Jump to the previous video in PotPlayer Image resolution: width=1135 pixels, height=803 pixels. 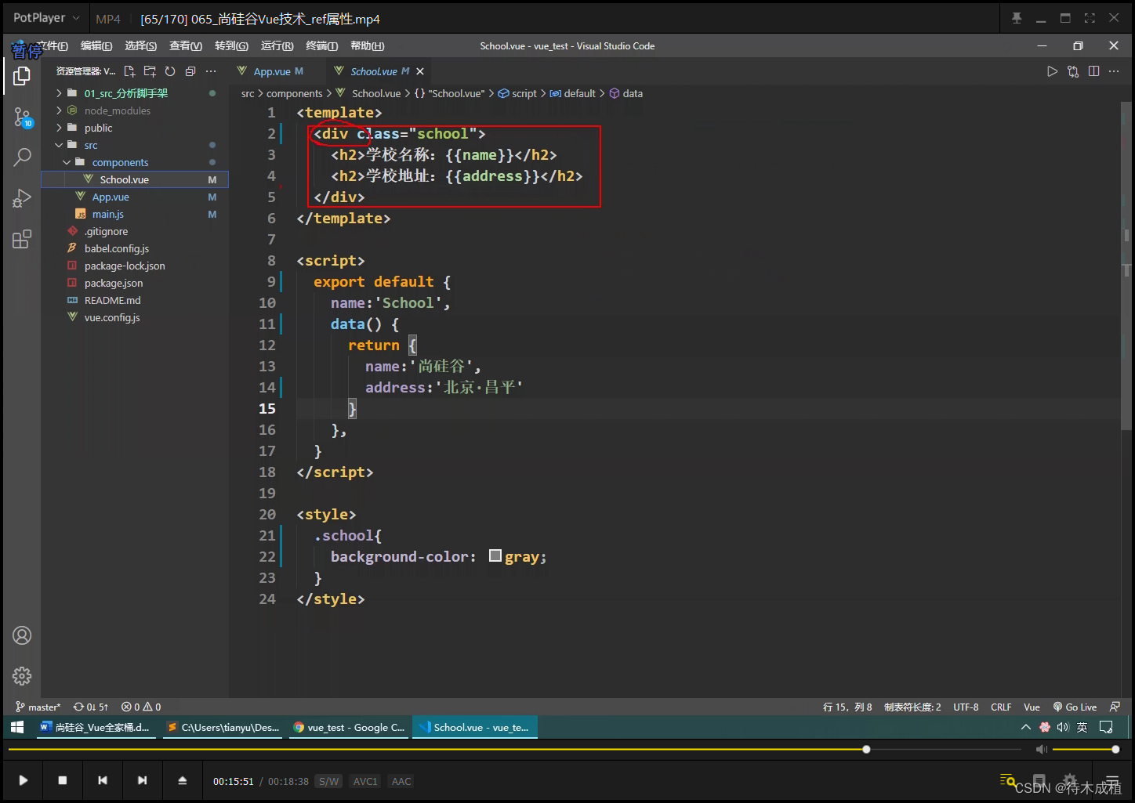coord(103,780)
